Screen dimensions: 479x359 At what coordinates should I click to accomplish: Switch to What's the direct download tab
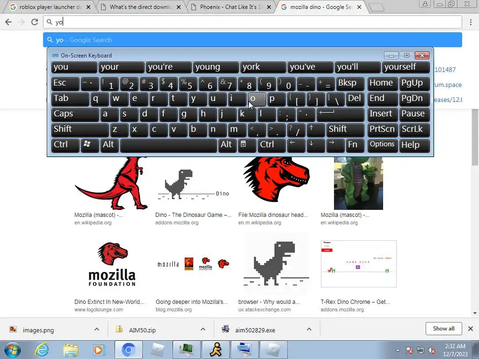pos(140,7)
